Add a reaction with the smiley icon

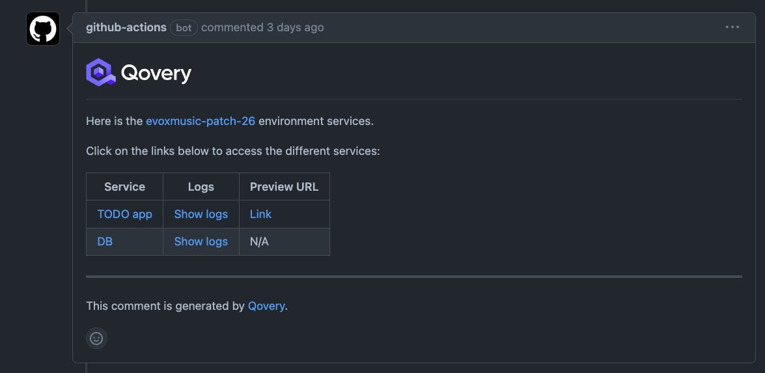tap(96, 338)
